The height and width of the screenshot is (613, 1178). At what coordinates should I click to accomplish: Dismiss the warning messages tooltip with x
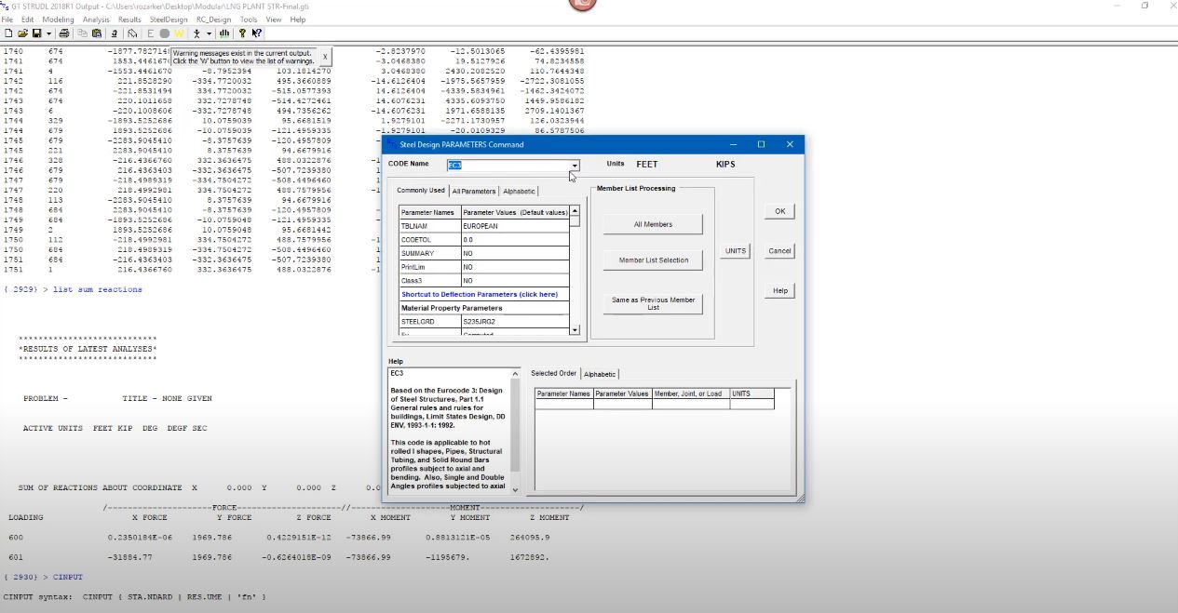324,57
